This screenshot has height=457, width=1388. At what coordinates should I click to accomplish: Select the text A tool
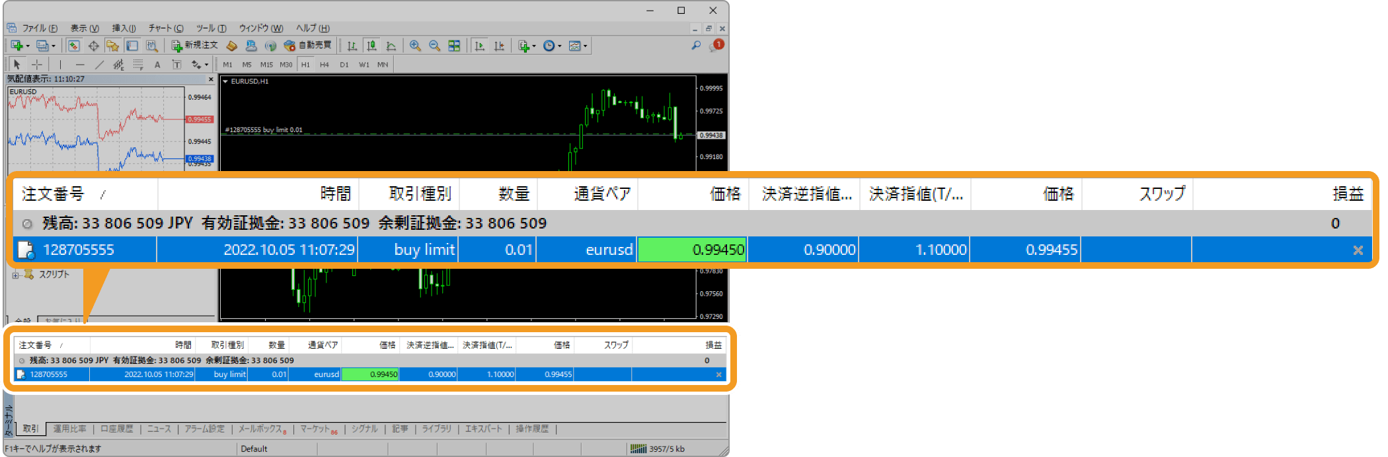(157, 64)
